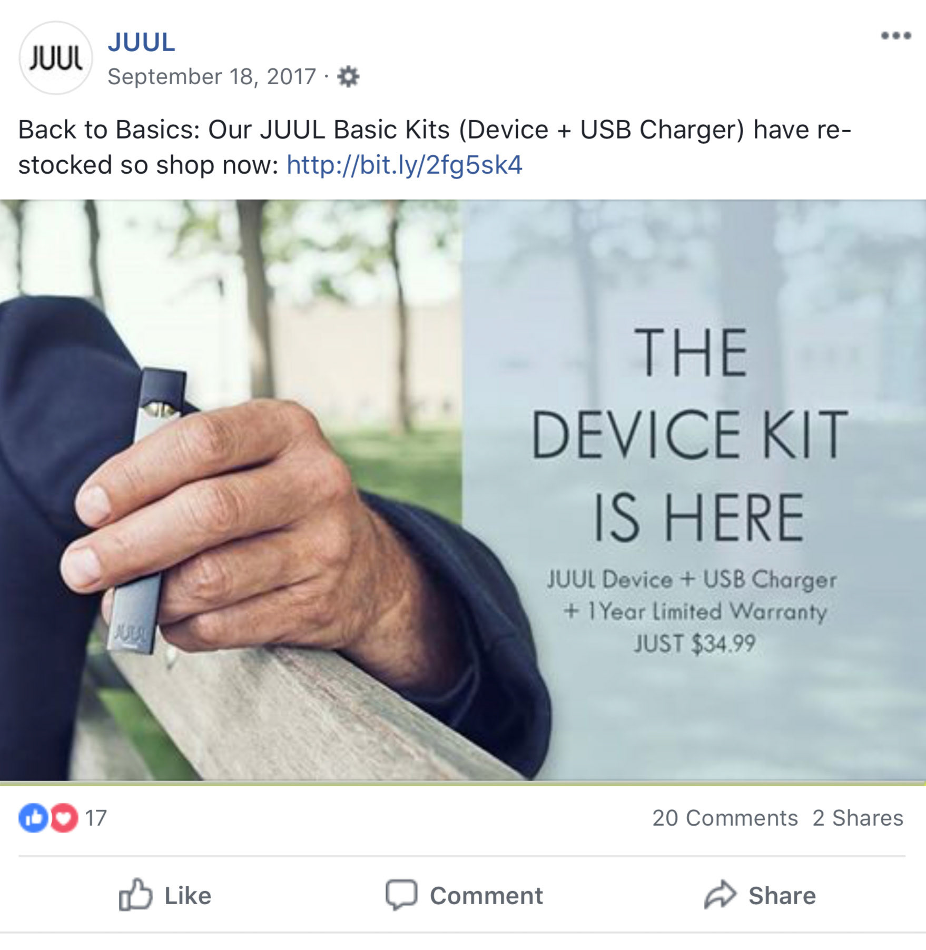Click the Comment speech bubble icon
The image size is (926, 950).
click(401, 895)
